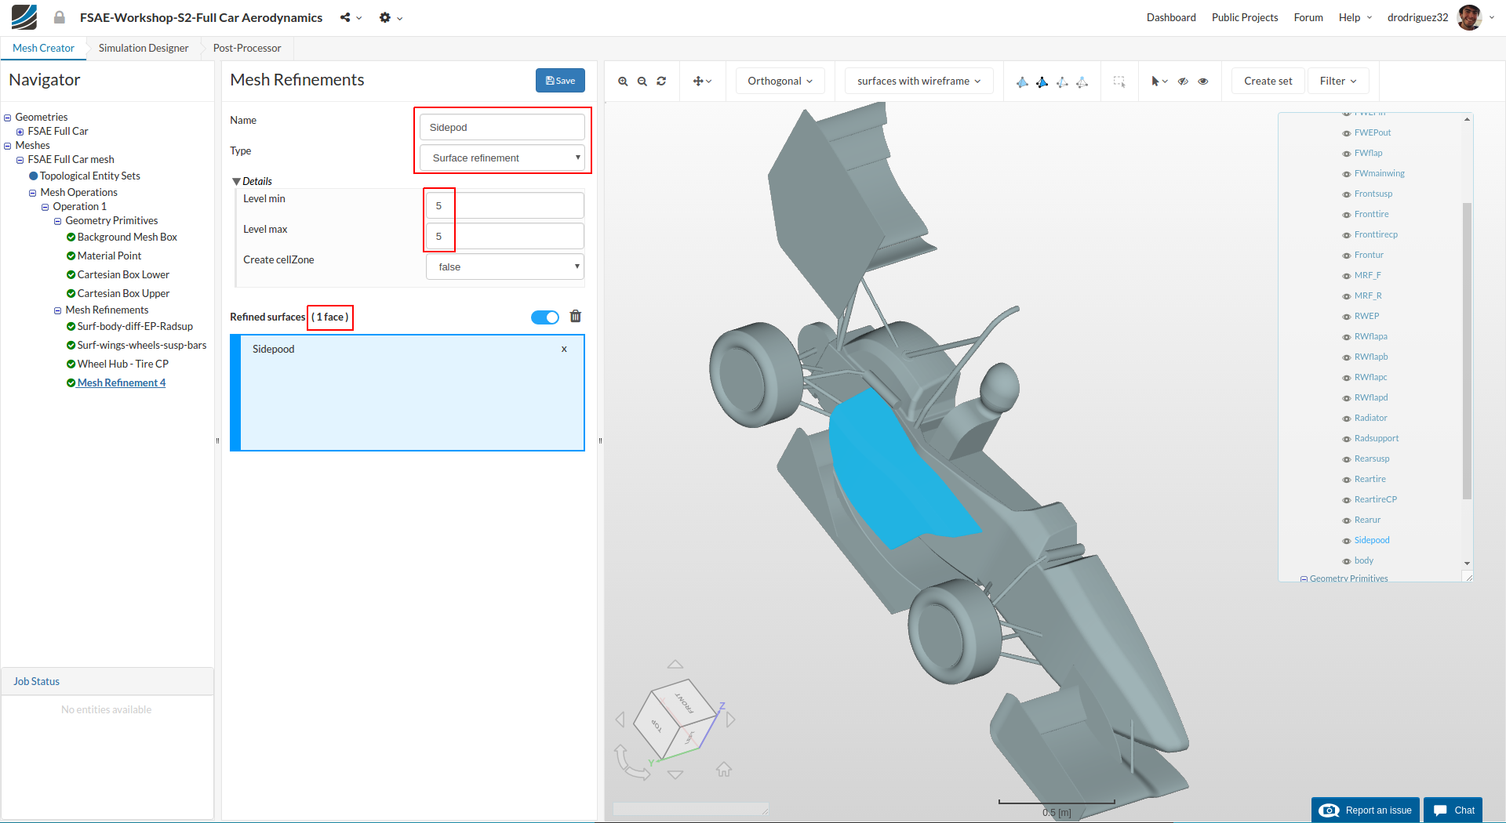The height and width of the screenshot is (823, 1506).
Task: Switch to the Simulation Designer tab
Action: click(144, 49)
